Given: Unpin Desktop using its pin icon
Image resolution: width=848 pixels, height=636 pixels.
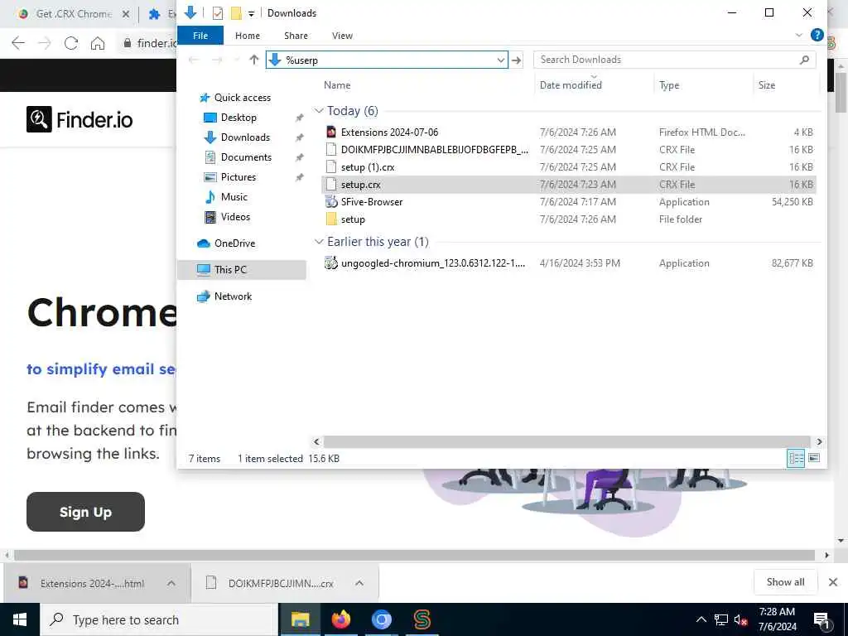Looking at the screenshot, I should (299, 118).
